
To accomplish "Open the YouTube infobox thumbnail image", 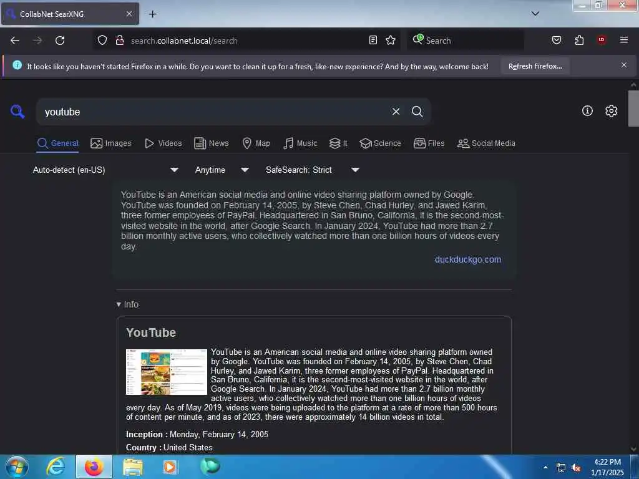I will [x=166, y=372].
